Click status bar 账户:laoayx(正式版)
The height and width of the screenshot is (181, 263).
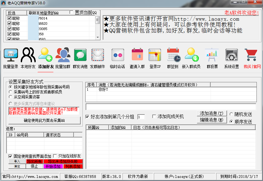[x=184, y=176]
